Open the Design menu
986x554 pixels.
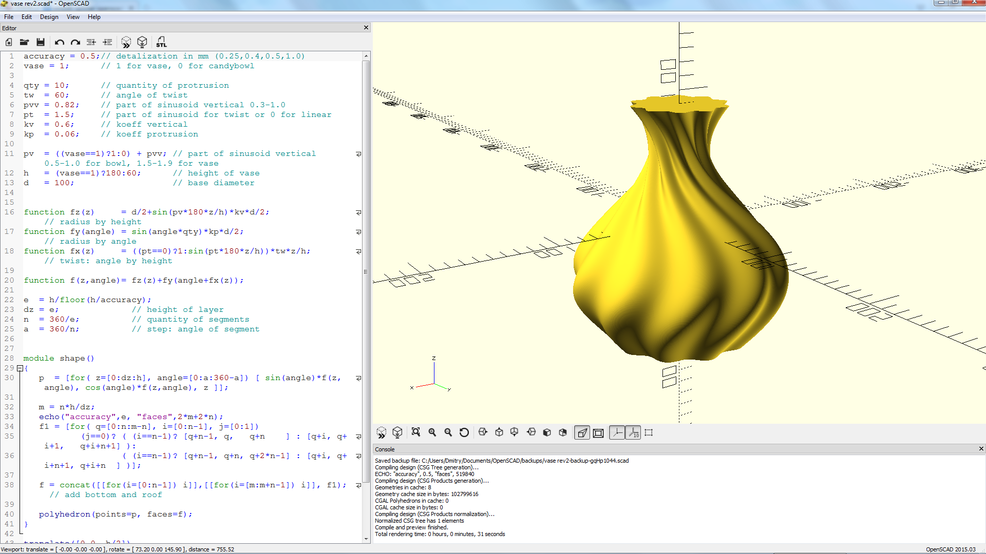tap(49, 17)
